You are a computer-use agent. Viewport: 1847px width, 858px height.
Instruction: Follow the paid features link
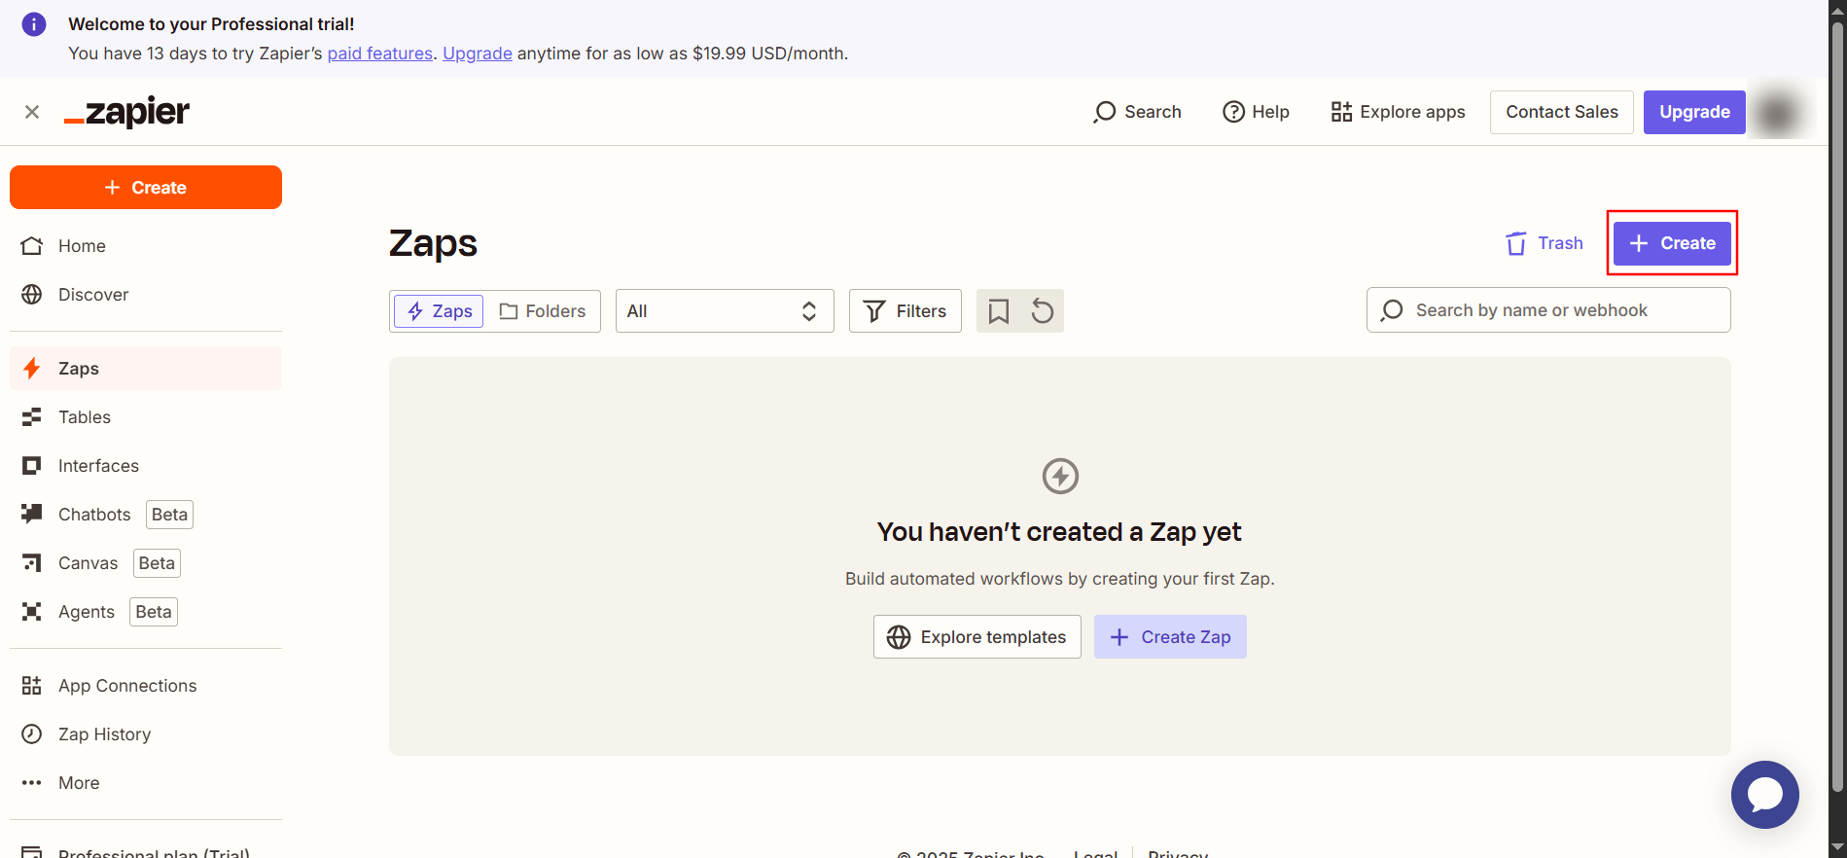point(380,54)
